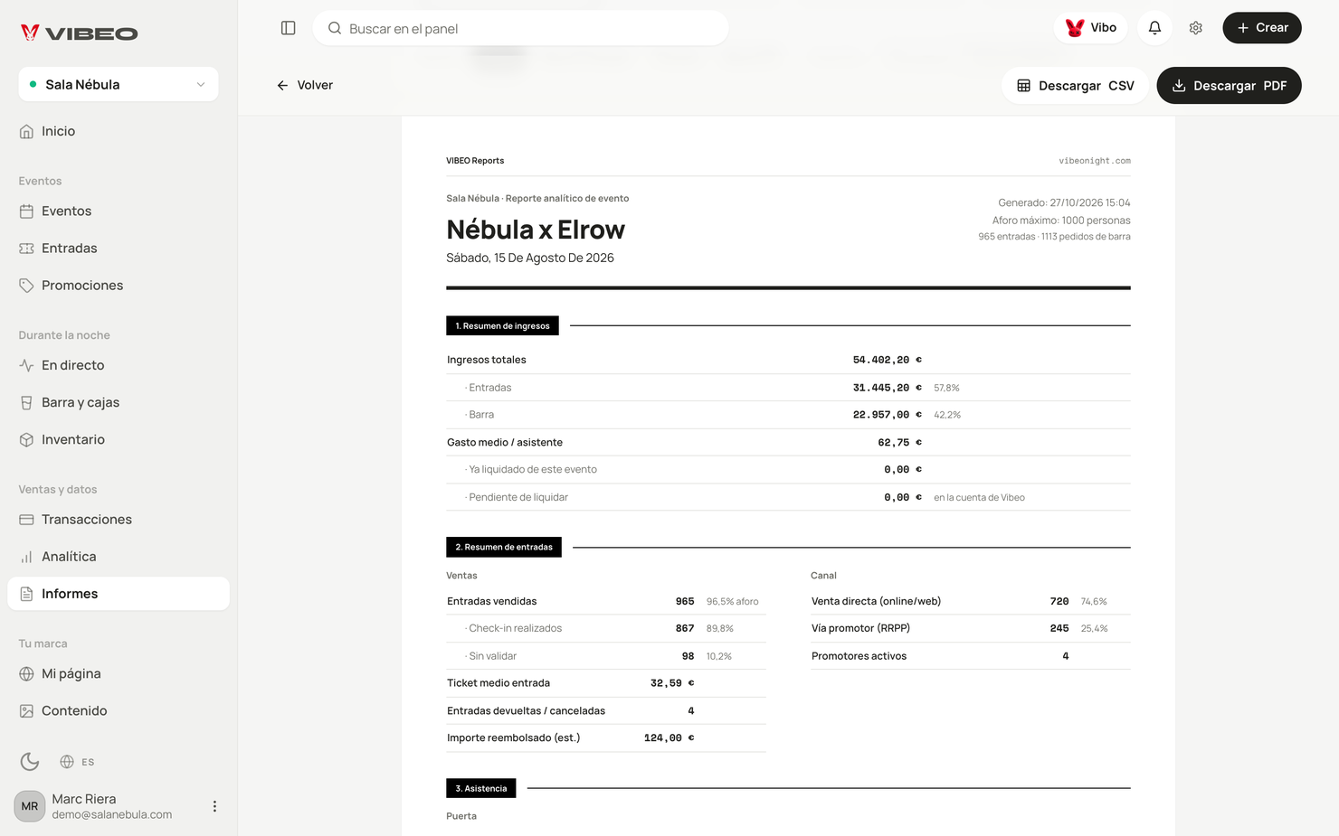This screenshot has height=836, width=1339.
Task: Open Entradas section
Action: (x=119, y=248)
